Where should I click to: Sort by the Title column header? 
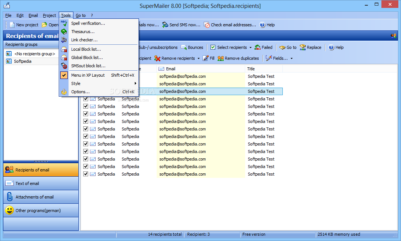[264, 69]
